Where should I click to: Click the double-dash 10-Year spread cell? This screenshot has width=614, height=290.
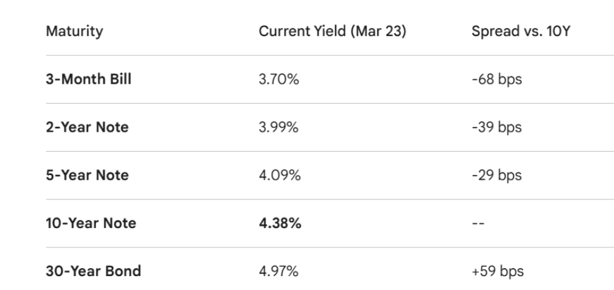tap(478, 223)
